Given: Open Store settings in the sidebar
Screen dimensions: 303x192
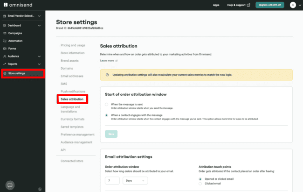Looking at the screenshot, I should click(x=23, y=73).
